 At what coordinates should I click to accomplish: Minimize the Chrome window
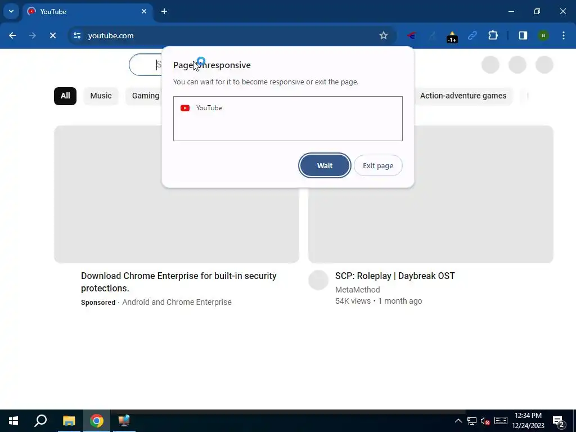pyautogui.click(x=511, y=11)
